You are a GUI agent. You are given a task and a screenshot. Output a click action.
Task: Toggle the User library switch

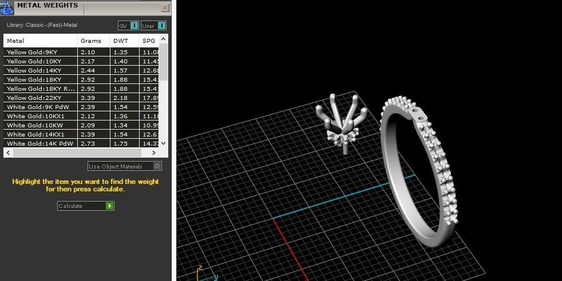tap(153, 26)
